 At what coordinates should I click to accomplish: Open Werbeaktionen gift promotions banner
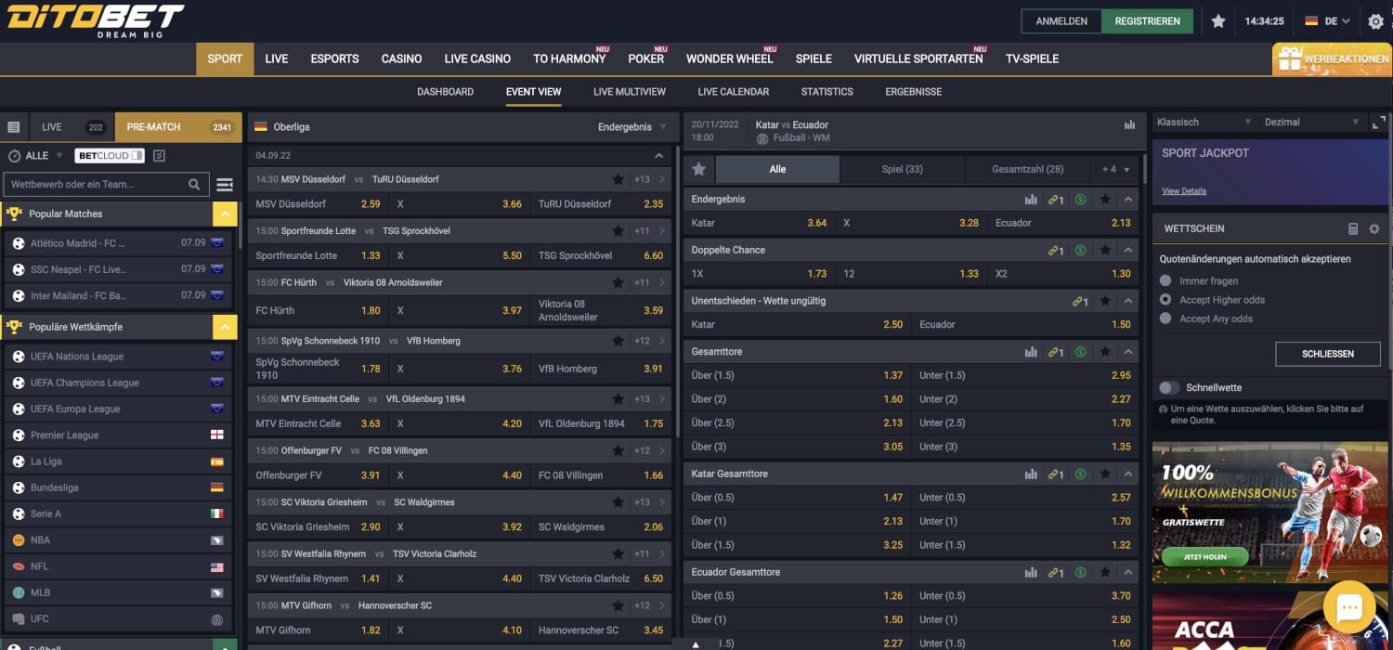coord(1332,58)
